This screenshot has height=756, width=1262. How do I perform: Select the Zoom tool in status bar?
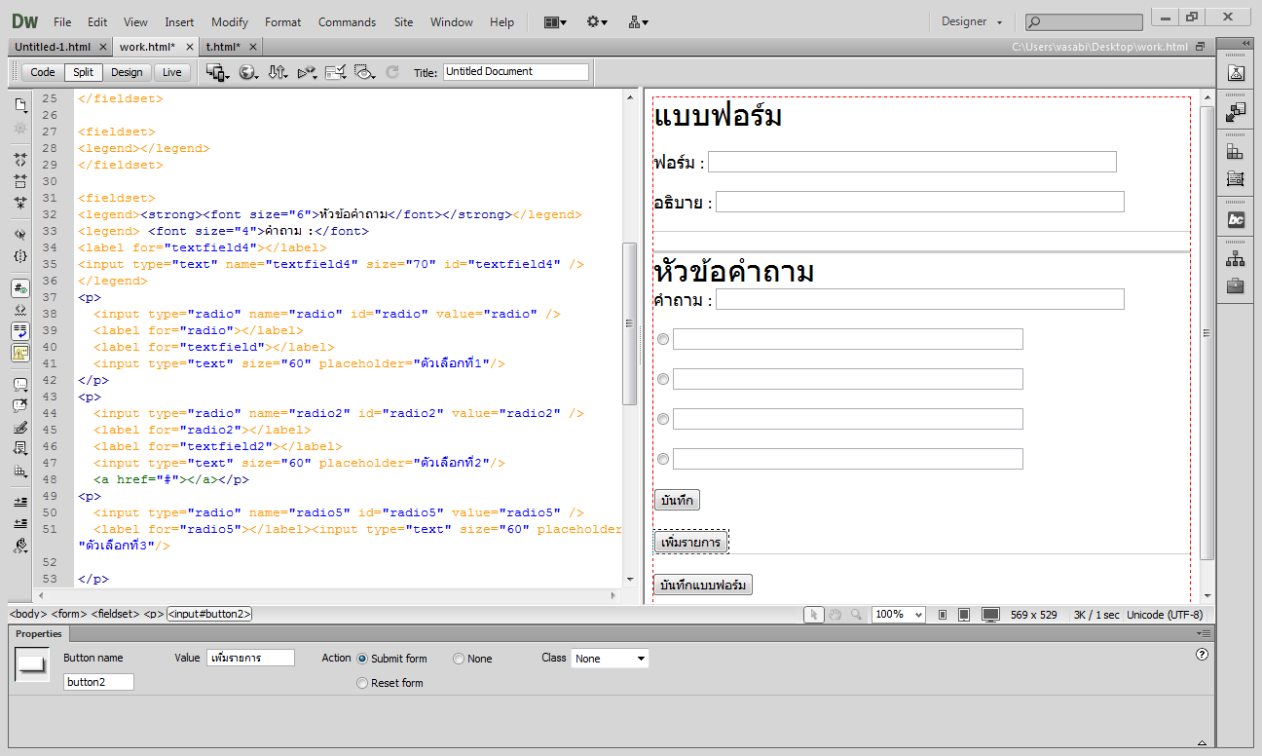point(856,615)
